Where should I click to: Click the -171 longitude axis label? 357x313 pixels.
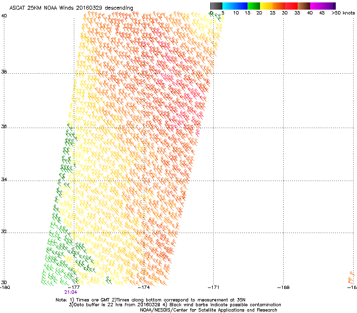click(x=214, y=287)
